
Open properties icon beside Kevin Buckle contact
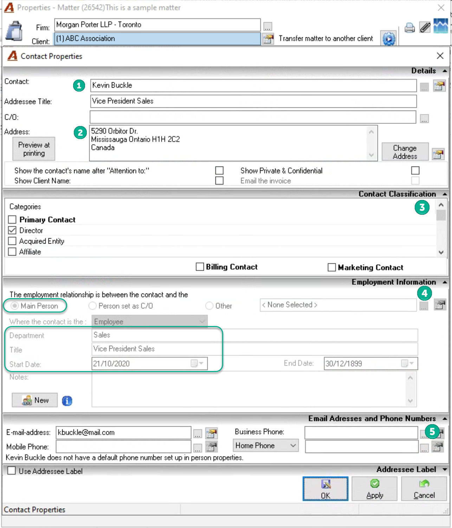pyautogui.click(x=439, y=86)
